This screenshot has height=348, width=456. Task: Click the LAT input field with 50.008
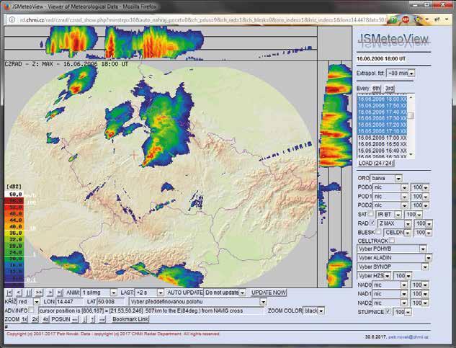tap(112, 302)
